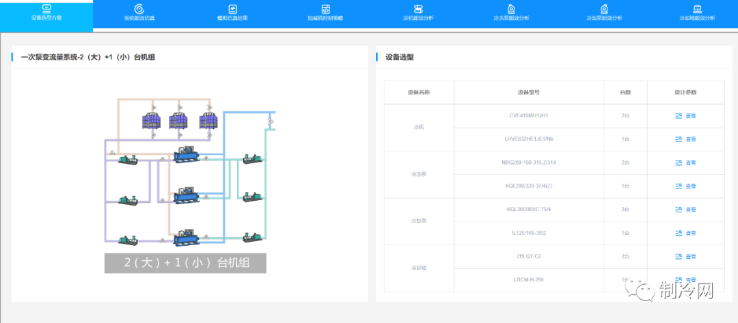This screenshot has height=323, width=738.
Task: Click the top chiller unit in the diagram
Action: pyautogui.click(x=187, y=155)
